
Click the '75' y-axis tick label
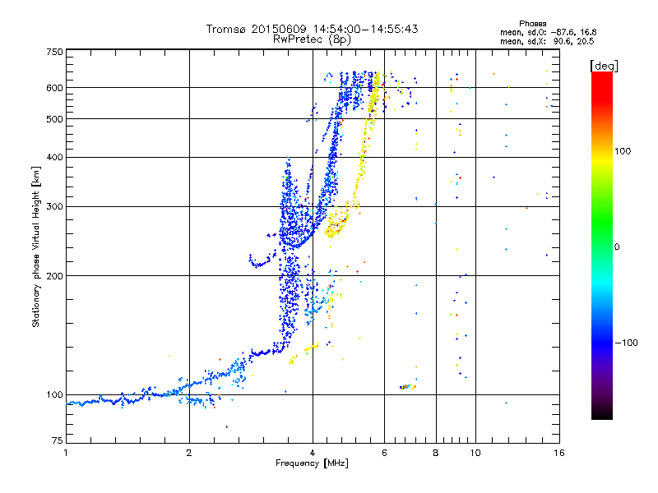(x=58, y=440)
